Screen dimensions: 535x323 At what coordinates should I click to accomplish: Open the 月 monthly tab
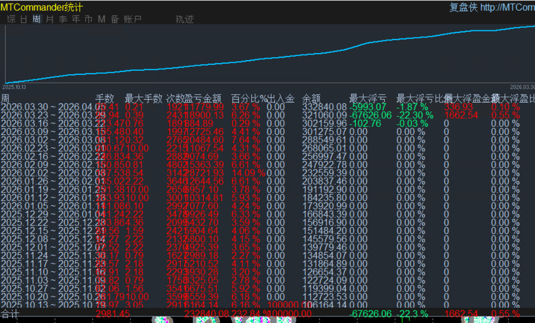(x=50, y=19)
